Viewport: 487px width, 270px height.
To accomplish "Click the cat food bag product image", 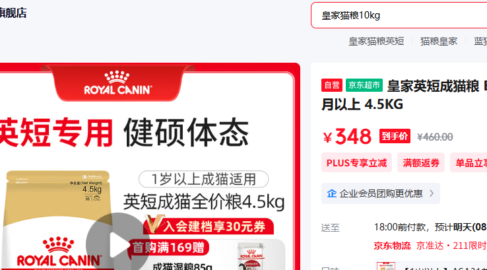I will [57, 220].
